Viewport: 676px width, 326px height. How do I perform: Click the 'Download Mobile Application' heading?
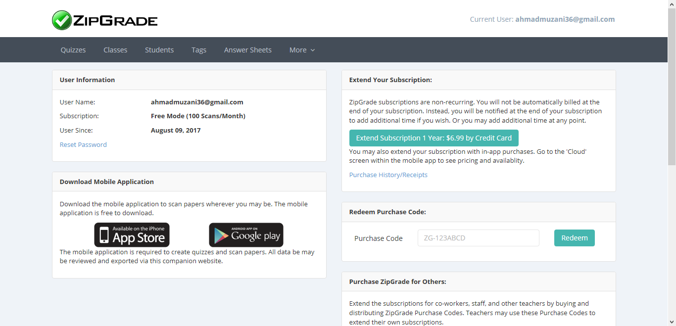coord(107,182)
